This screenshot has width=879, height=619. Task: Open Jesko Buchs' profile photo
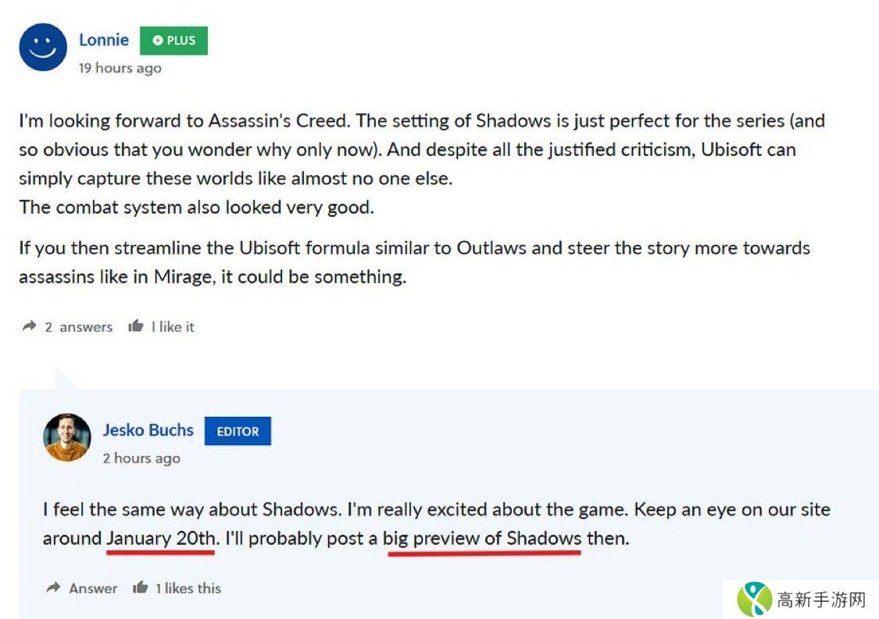pyautogui.click(x=67, y=437)
